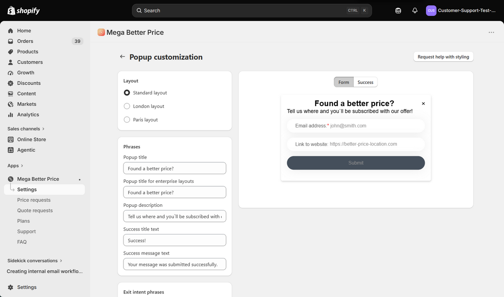Click the top Search bar
Viewport: 504px width, 297px height.
[x=252, y=10]
